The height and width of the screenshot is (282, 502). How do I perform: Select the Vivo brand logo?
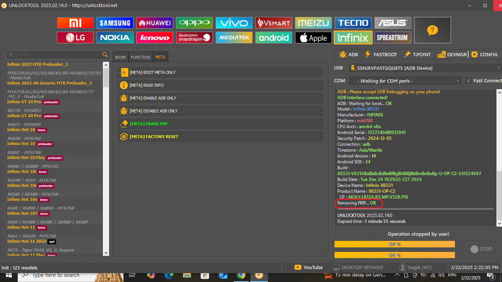tap(234, 23)
